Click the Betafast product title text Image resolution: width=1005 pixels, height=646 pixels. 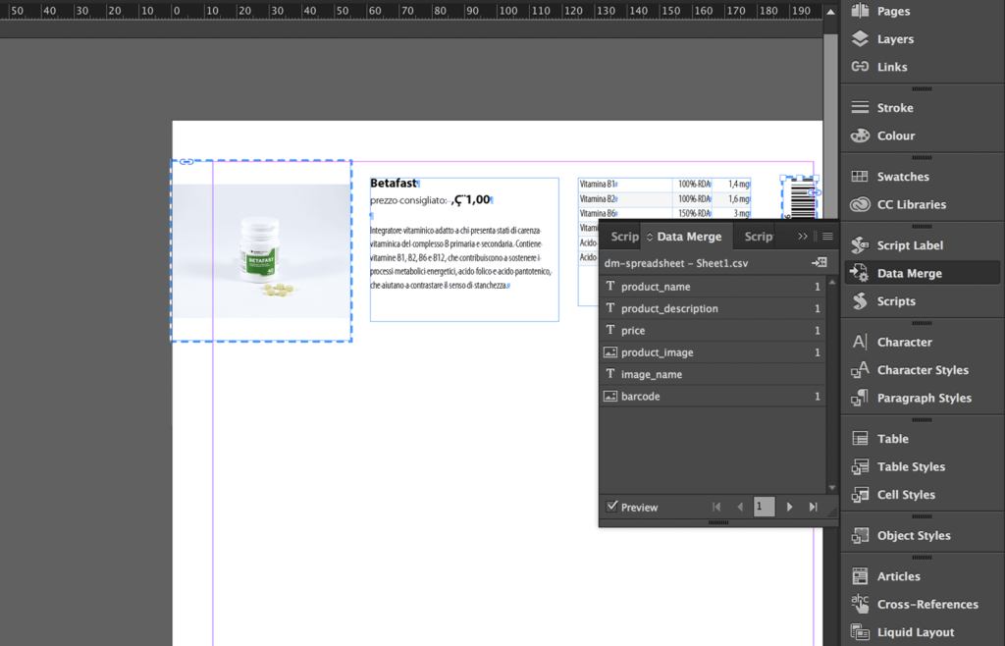click(393, 184)
